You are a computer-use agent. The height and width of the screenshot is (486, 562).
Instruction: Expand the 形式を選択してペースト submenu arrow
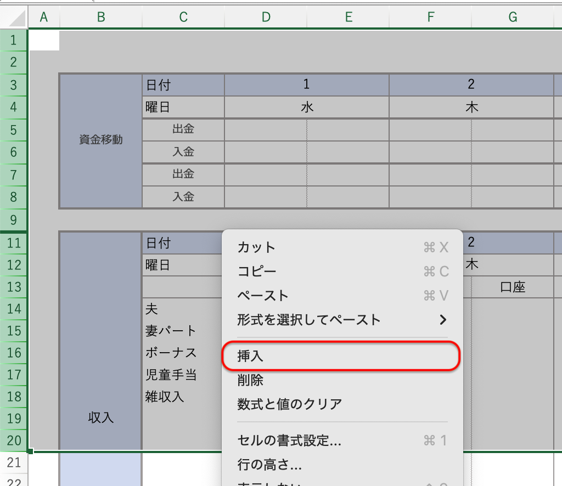click(x=443, y=320)
